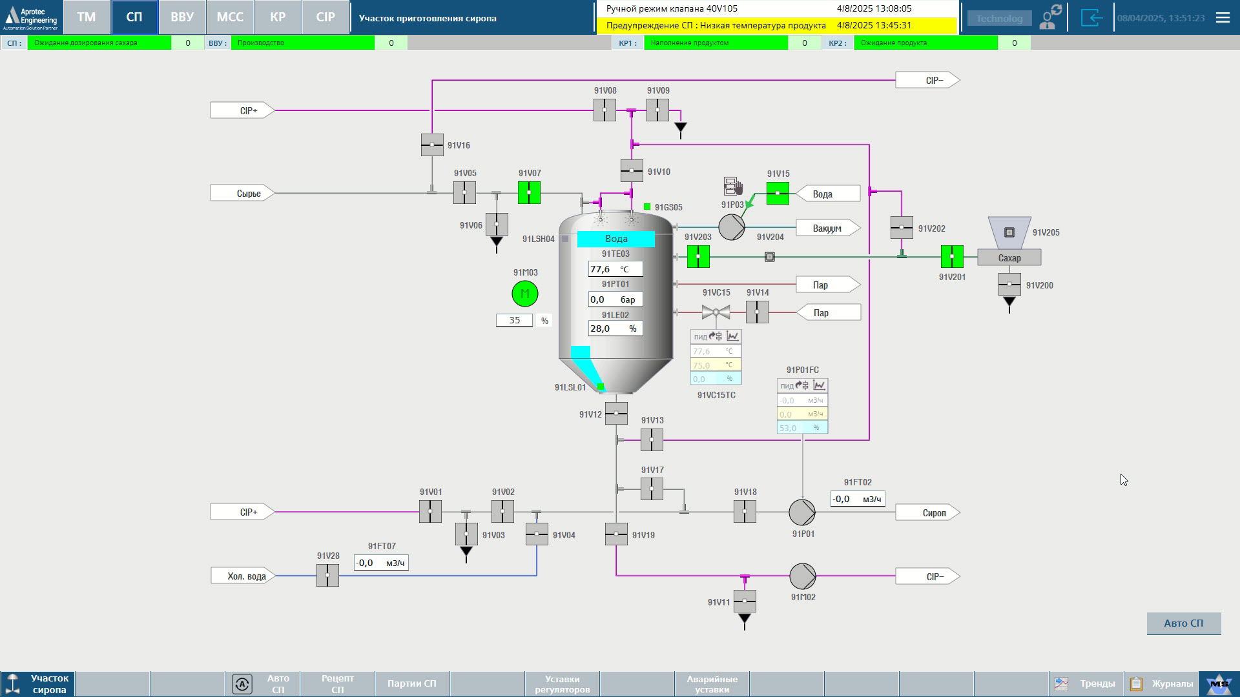Open Журналы via the clipboard icon

pos(1135,683)
